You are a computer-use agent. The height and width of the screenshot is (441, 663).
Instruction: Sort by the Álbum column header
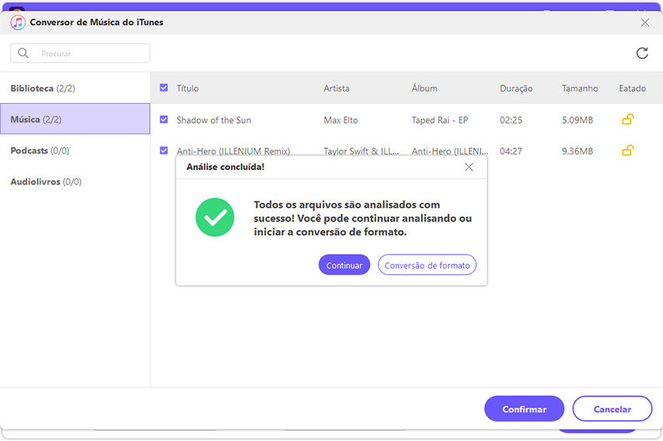(424, 88)
